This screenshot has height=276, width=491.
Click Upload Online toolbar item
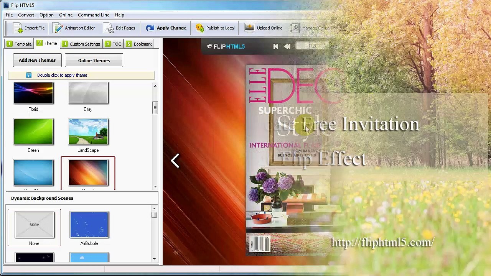tap(264, 28)
